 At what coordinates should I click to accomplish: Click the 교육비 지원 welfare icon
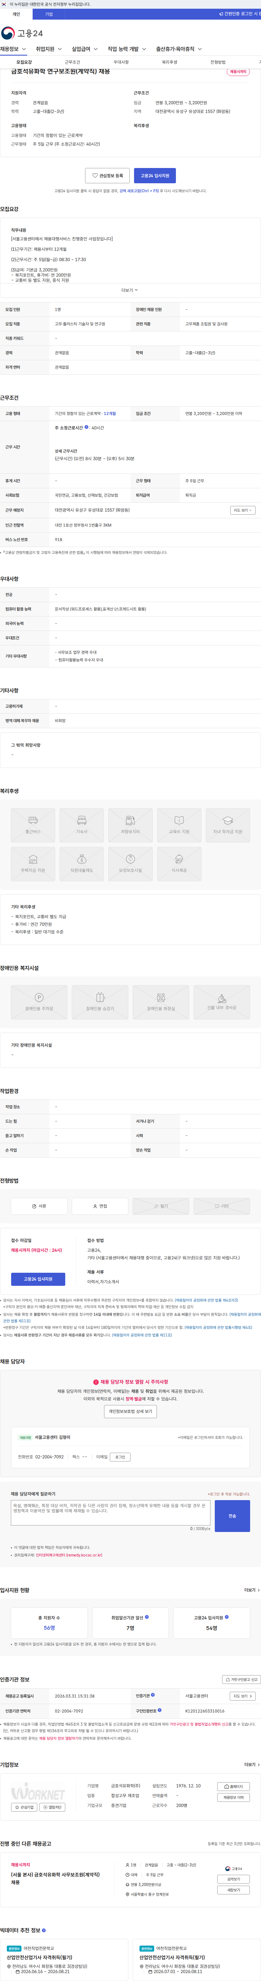(179, 825)
